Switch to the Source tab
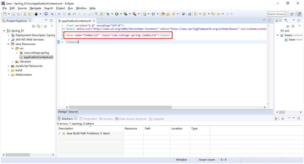 (73, 112)
